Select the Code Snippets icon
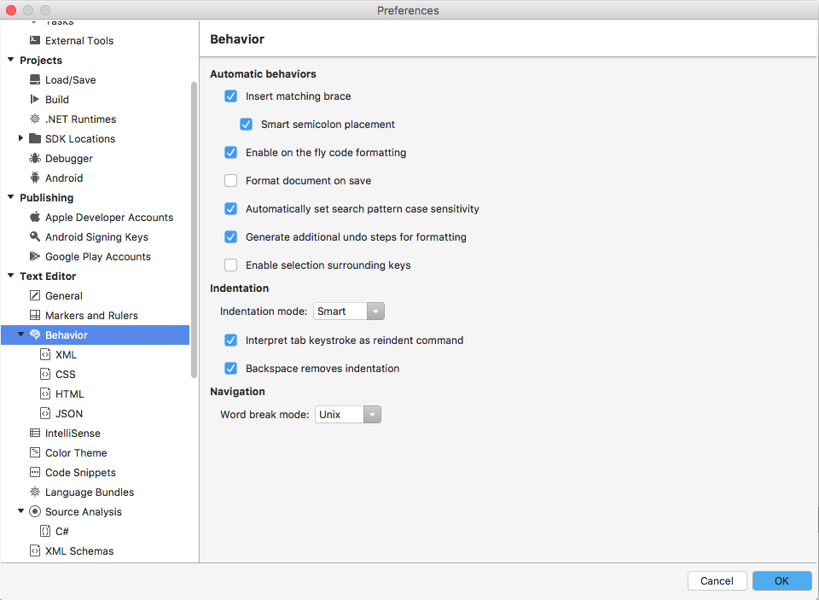819x600 pixels. 35,472
